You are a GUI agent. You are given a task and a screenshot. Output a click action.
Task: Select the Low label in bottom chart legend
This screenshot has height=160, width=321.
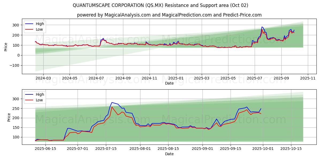click(39, 100)
